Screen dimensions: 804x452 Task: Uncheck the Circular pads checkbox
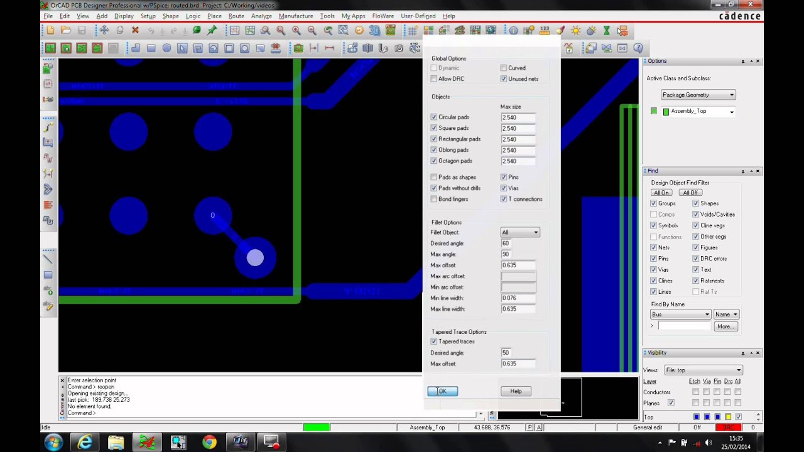(434, 117)
